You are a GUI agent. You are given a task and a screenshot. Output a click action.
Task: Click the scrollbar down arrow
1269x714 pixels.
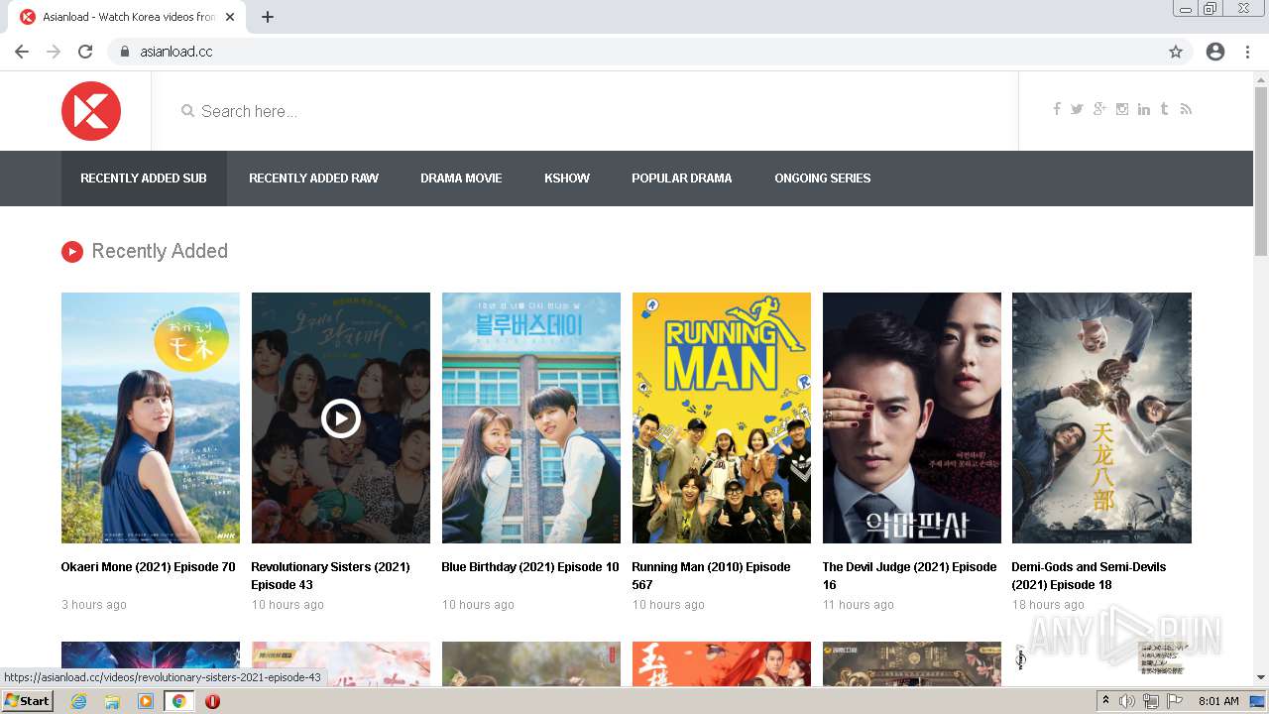(x=1261, y=678)
